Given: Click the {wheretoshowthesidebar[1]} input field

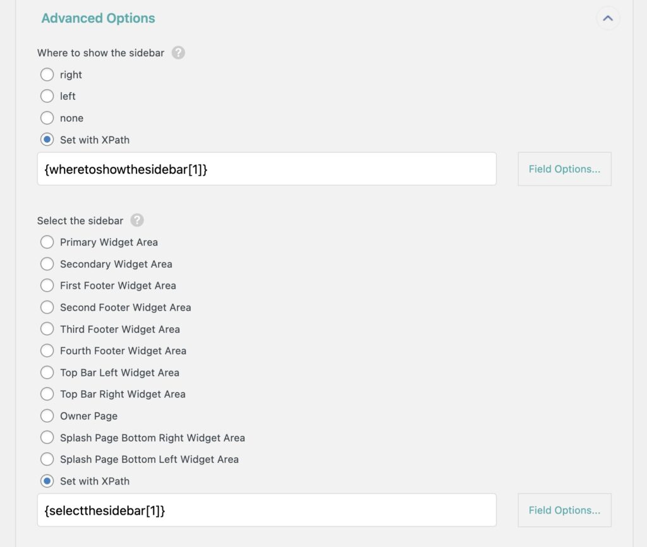Looking at the screenshot, I should (x=266, y=169).
